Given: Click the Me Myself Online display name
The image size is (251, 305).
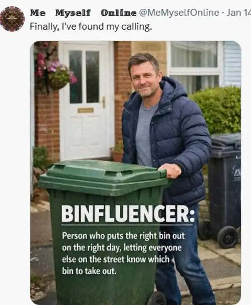Looking at the screenshot, I should pyautogui.click(x=83, y=13).
